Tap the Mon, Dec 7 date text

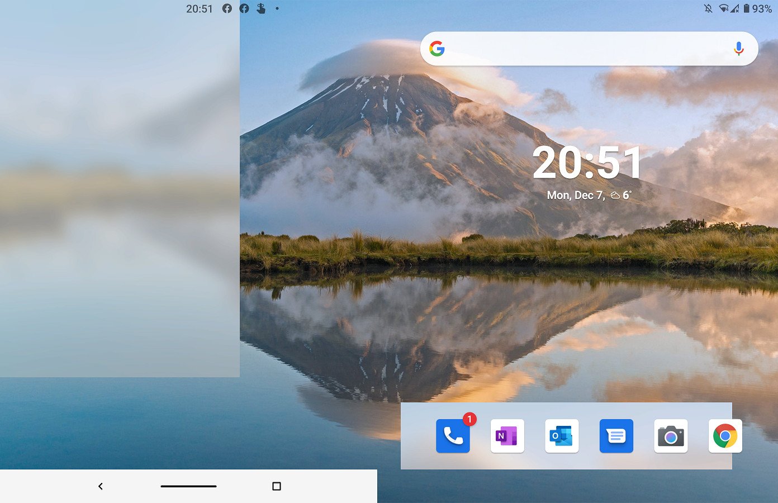(576, 195)
